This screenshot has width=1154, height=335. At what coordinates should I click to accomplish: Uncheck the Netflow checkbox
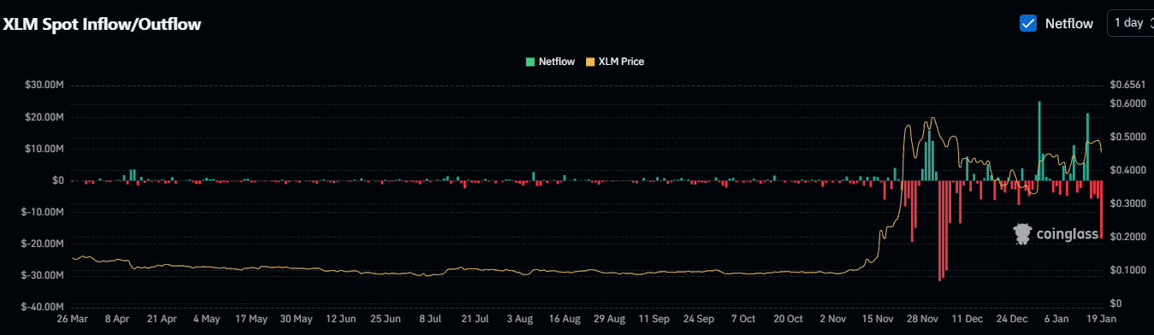pyautogui.click(x=1029, y=23)
